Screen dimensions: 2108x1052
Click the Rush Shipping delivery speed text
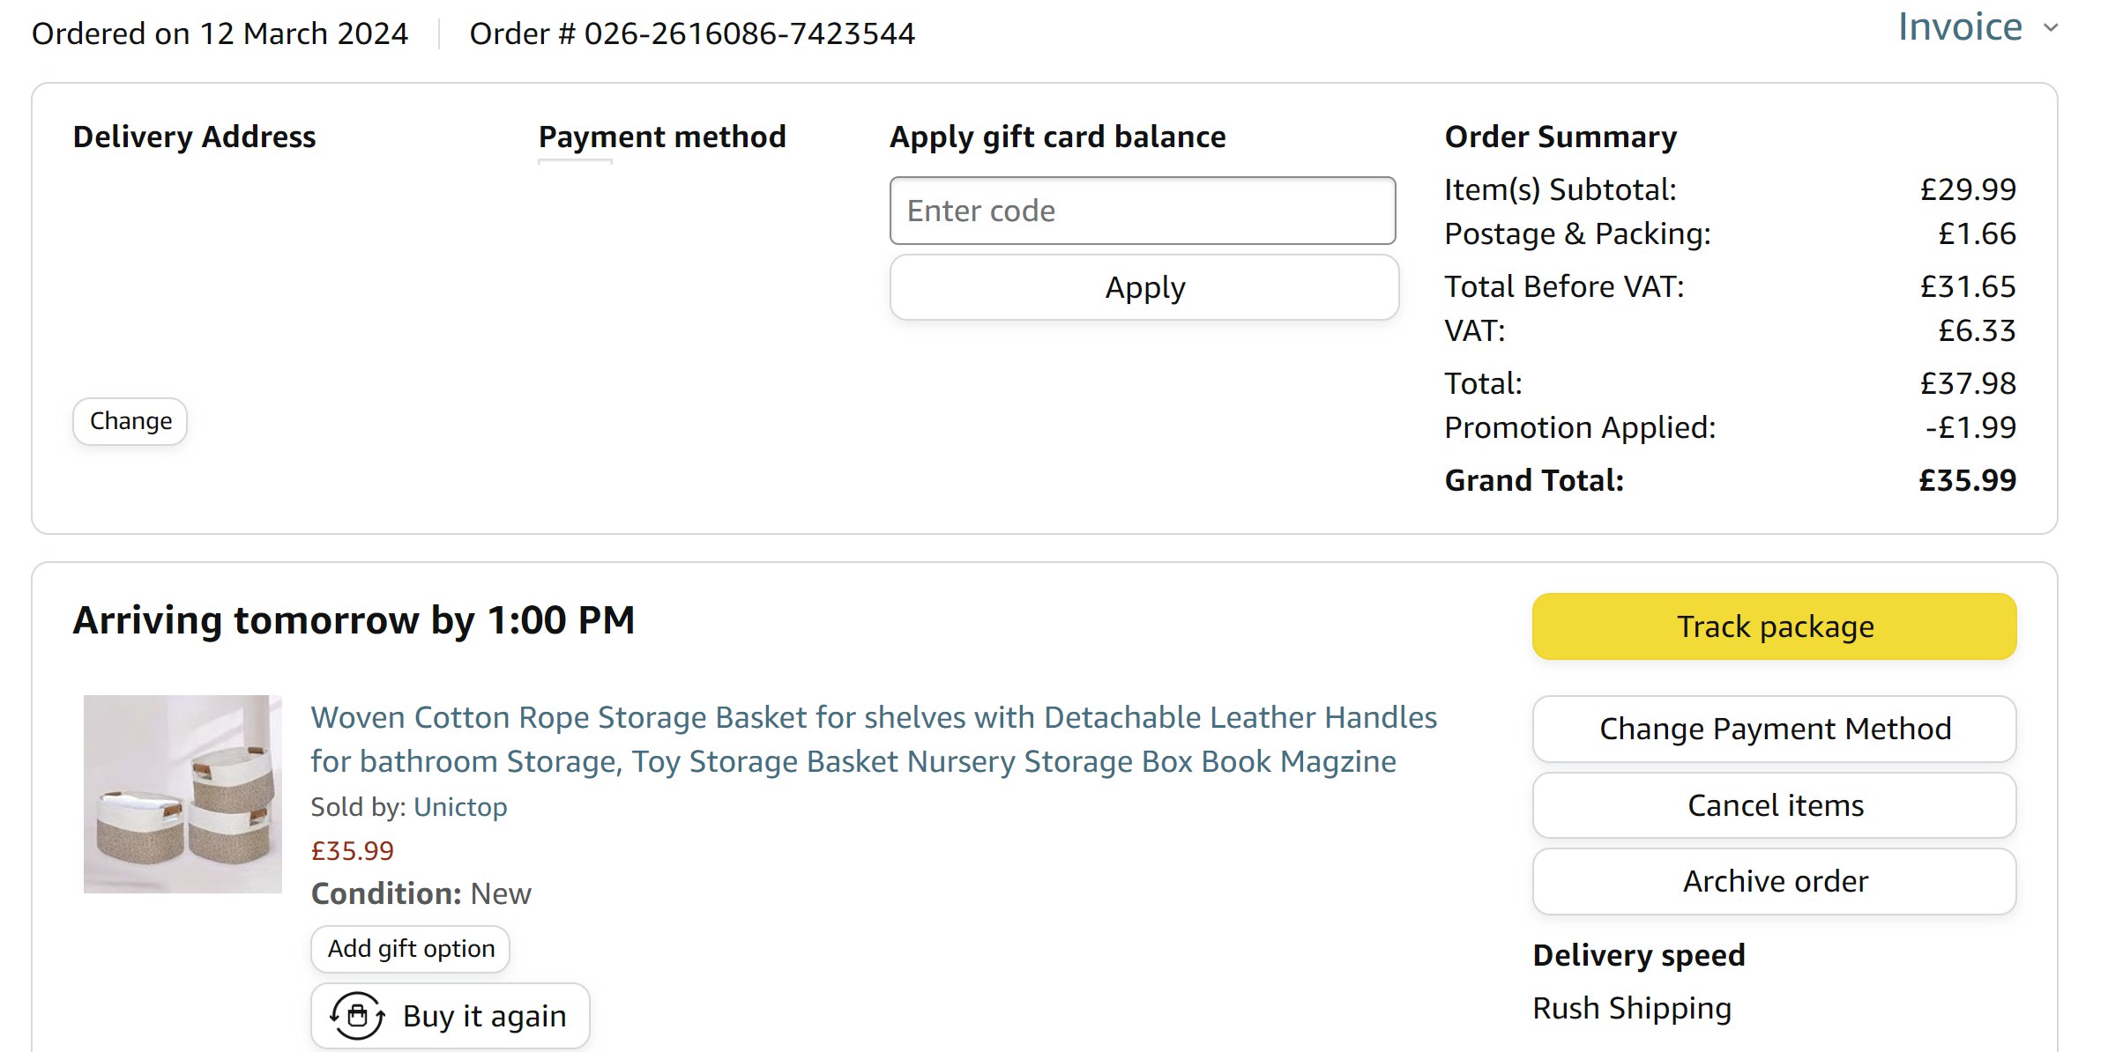coord(1632,1008)
